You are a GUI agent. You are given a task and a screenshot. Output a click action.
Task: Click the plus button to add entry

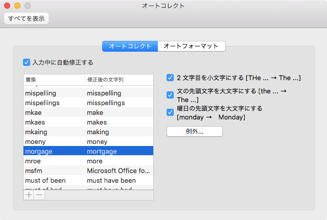click(x=29, y=195)
